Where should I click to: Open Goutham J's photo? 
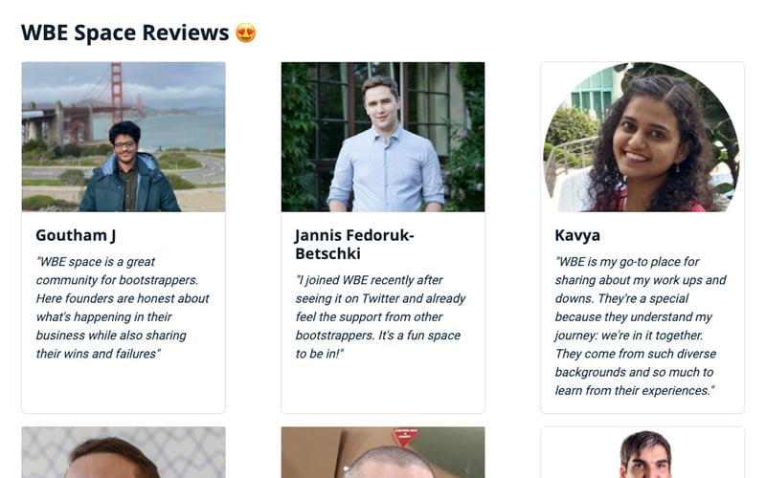(124, 137)
